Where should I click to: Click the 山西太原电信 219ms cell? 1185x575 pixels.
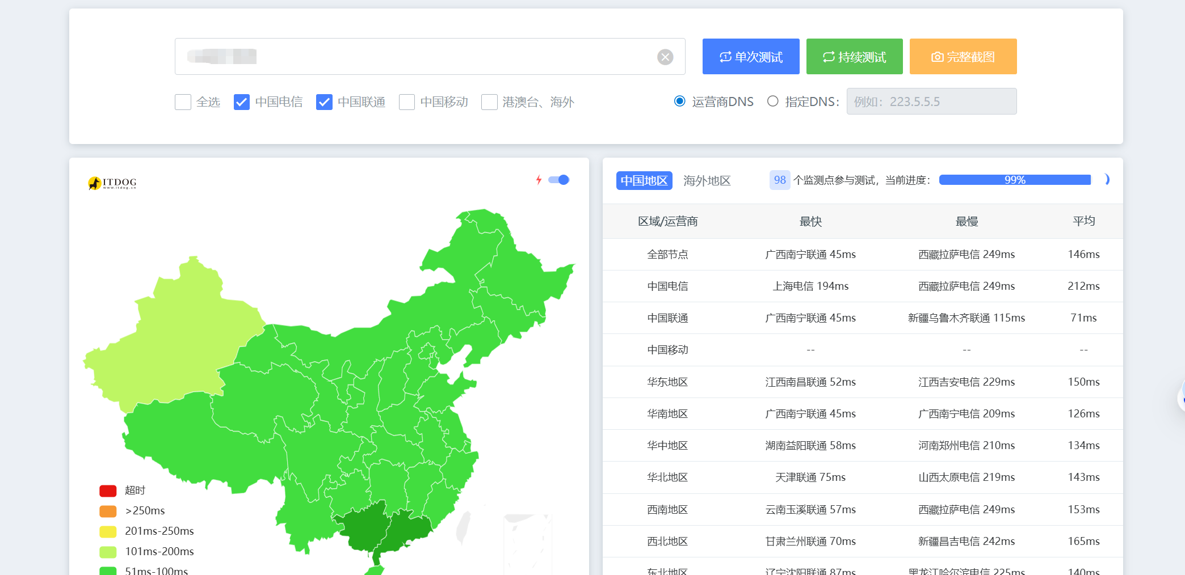[967, 477]
